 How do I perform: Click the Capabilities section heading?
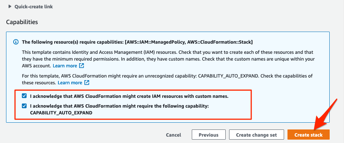click(x=22, y=22)
